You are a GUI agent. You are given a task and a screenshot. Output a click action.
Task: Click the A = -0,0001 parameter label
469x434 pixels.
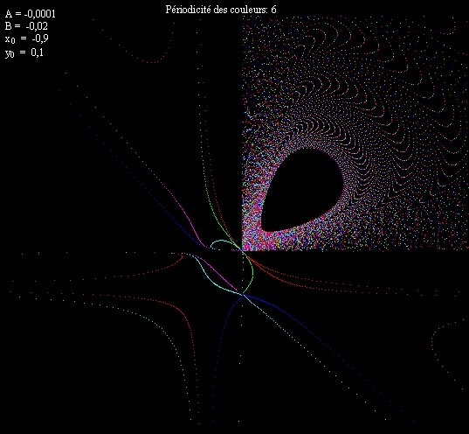click(31, 14)
